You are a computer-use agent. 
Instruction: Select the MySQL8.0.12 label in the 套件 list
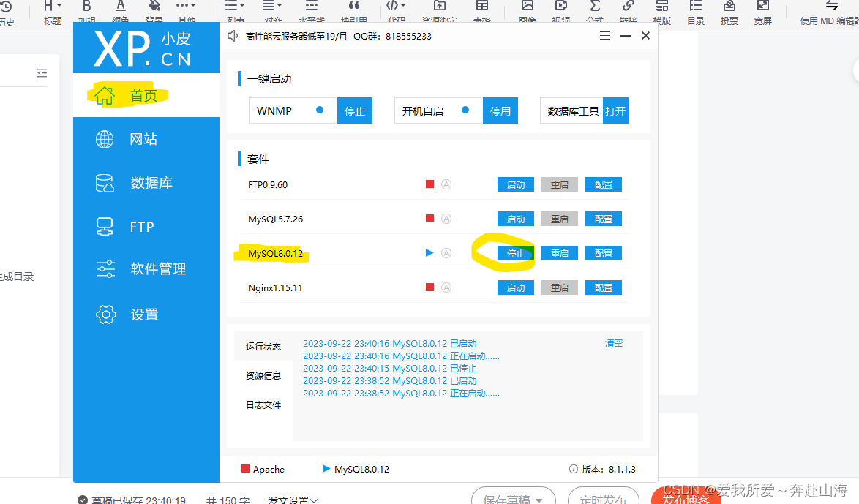point(276,253)
